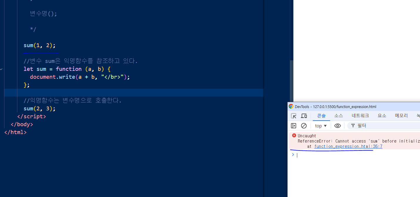The height and width of the screenshot is (197, 420).
Task: Switch to the 요소 tab
Action: tap(382, 116)
